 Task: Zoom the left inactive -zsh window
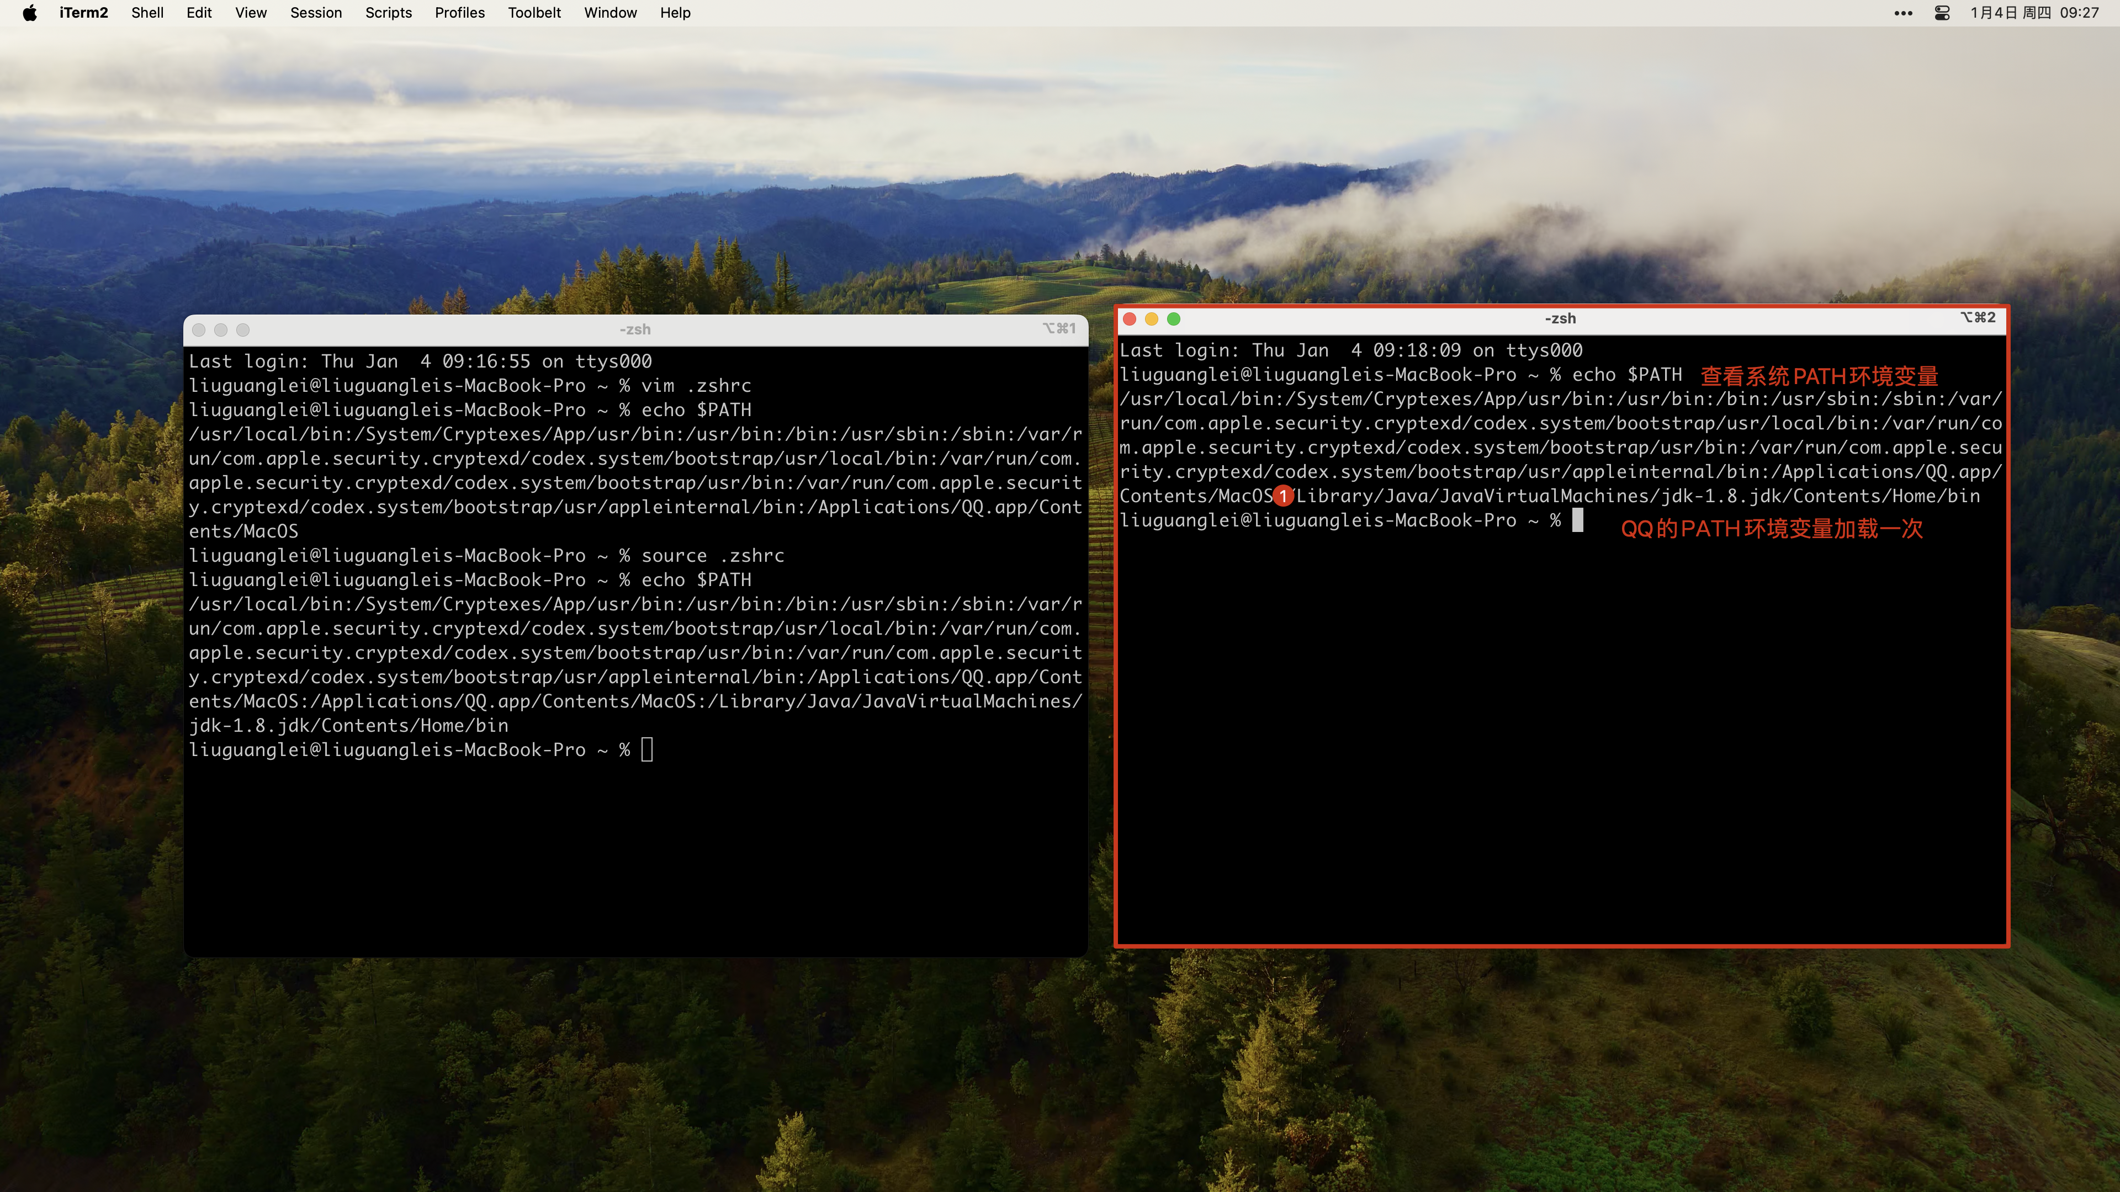pos(243,330)
